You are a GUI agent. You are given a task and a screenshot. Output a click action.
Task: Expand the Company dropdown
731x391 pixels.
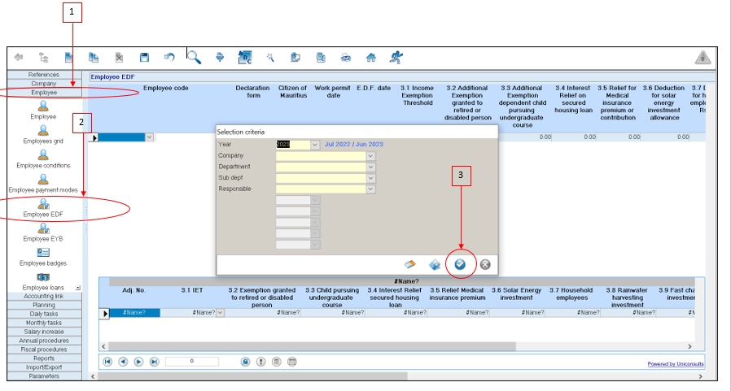370,155
